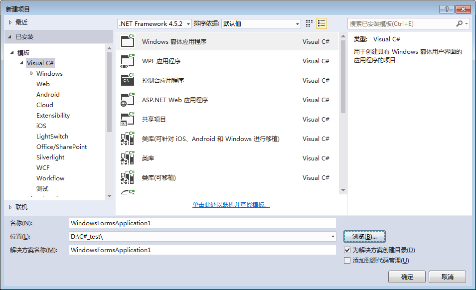The image size is (476, 290).
Task: Pick the 共享项目 template icon
Action: [126, 119]
